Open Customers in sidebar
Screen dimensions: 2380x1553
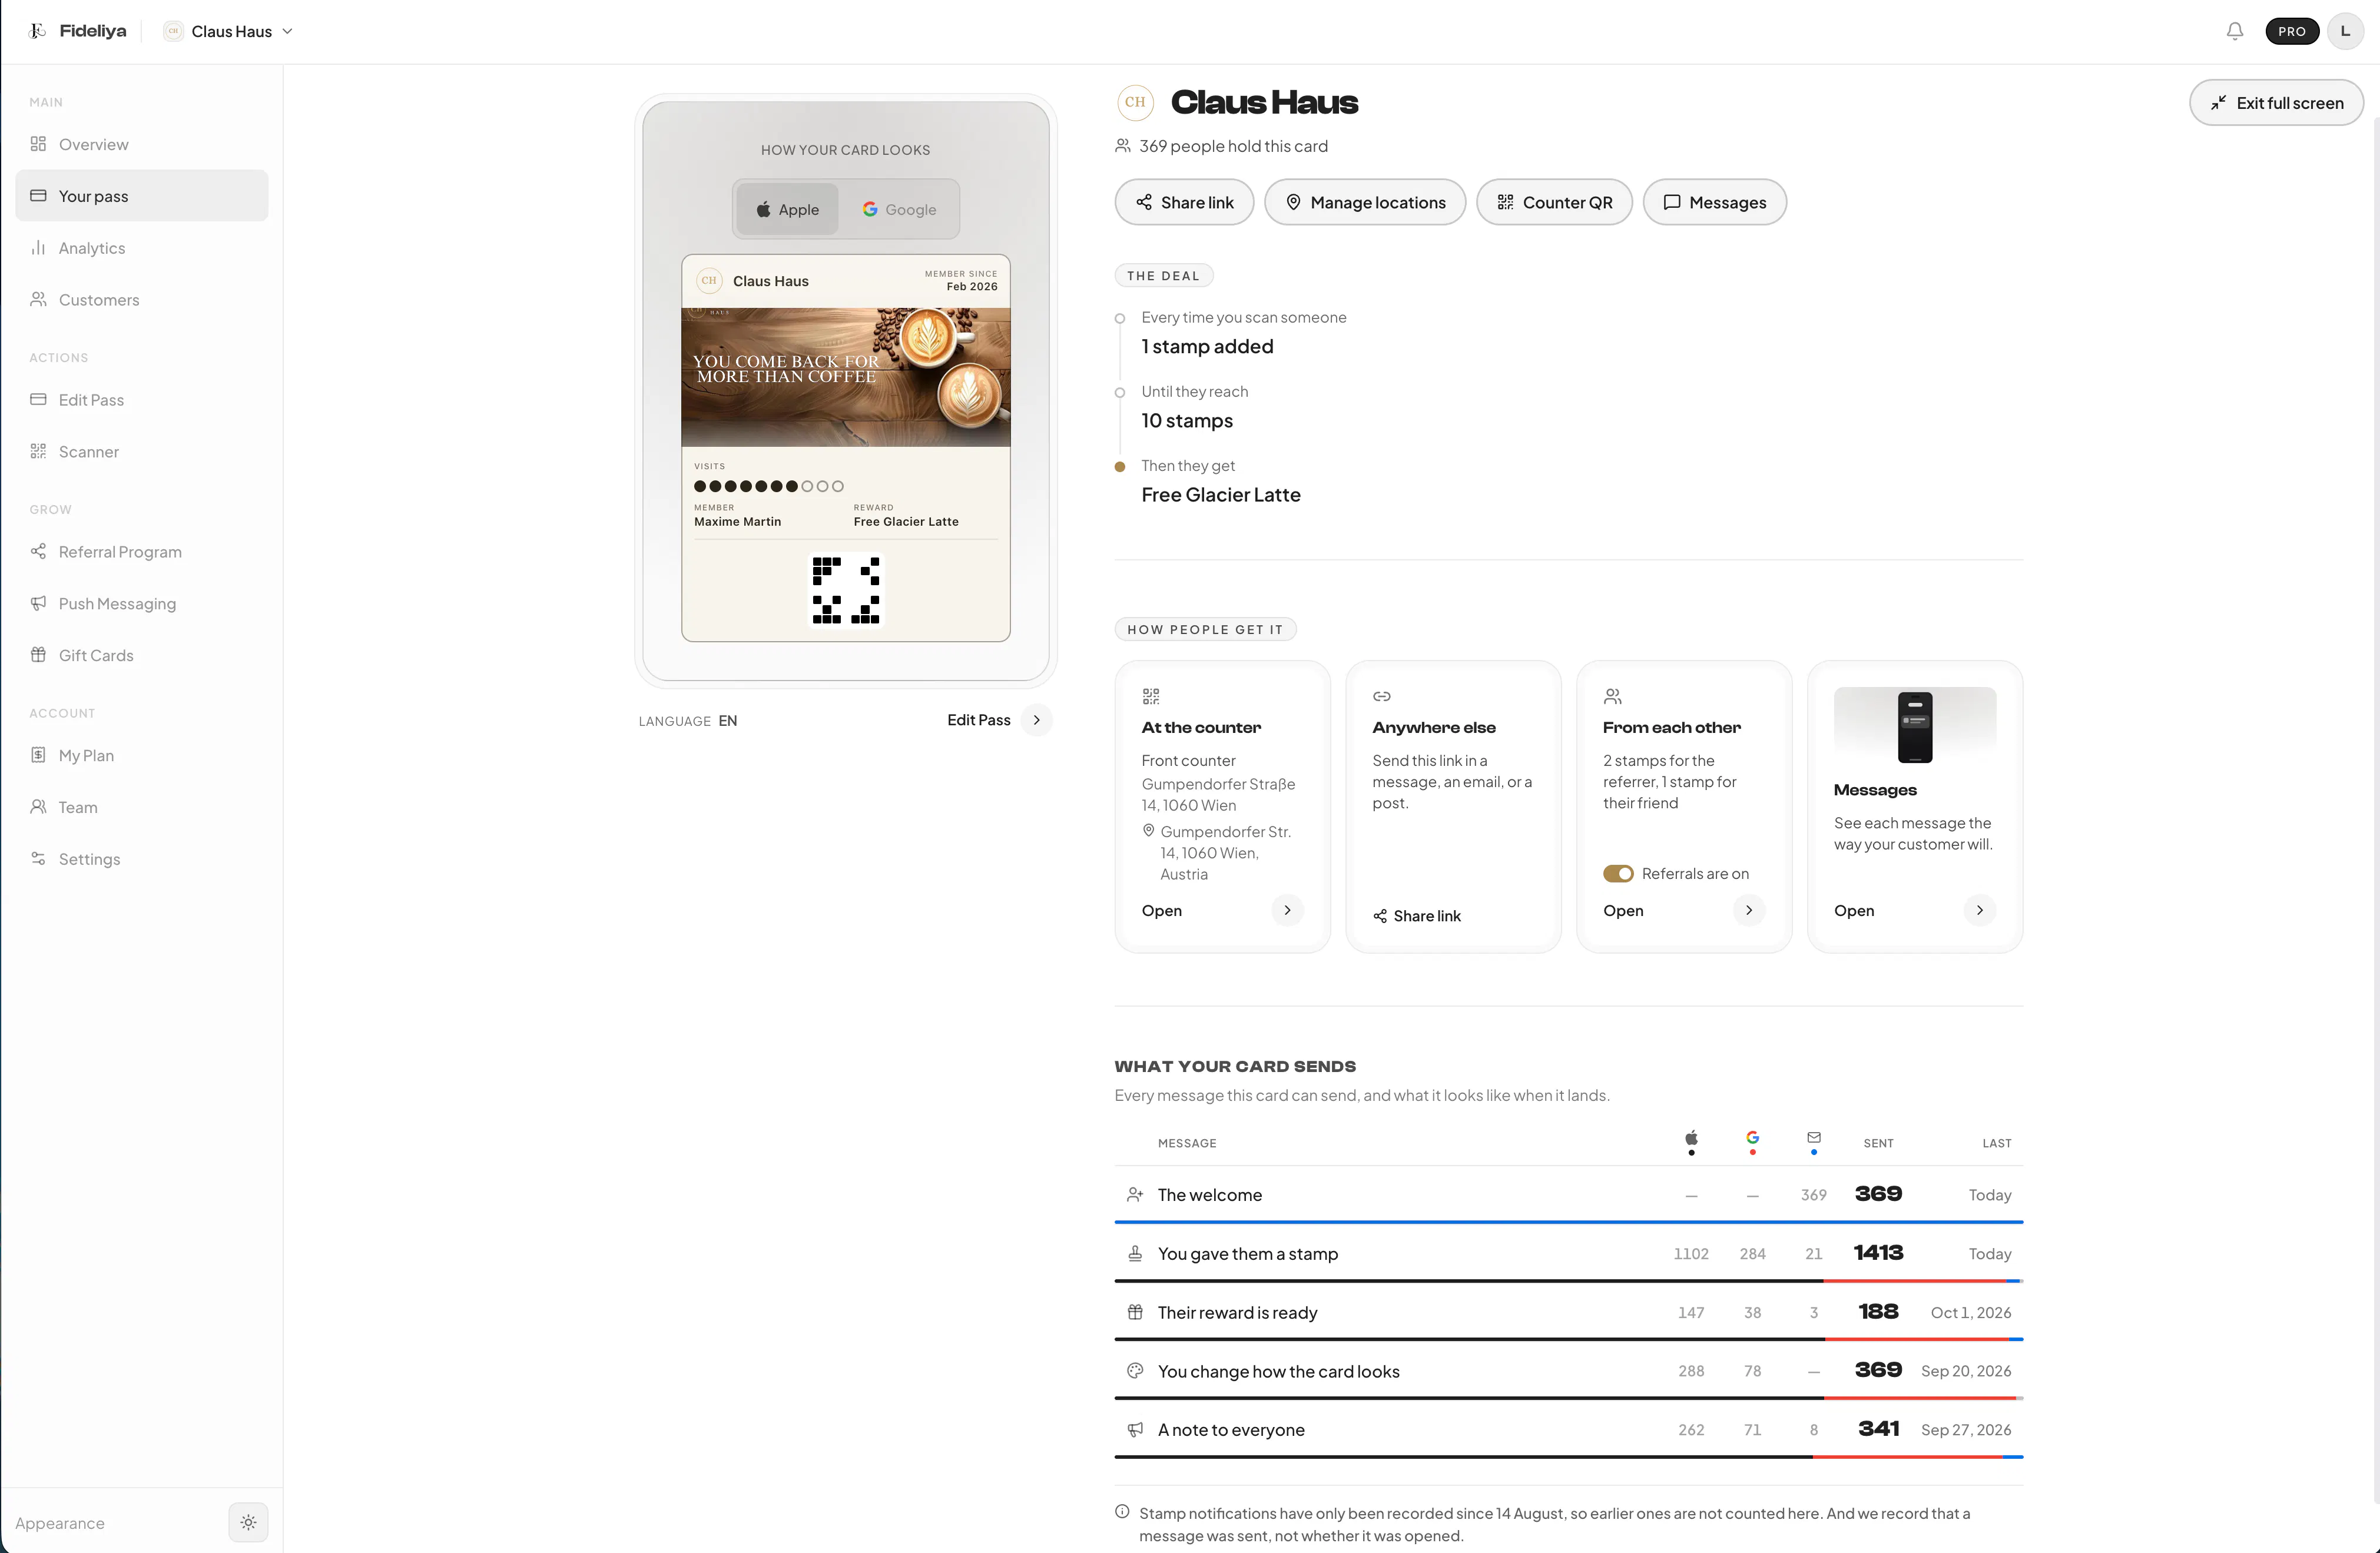pos(142,300)
